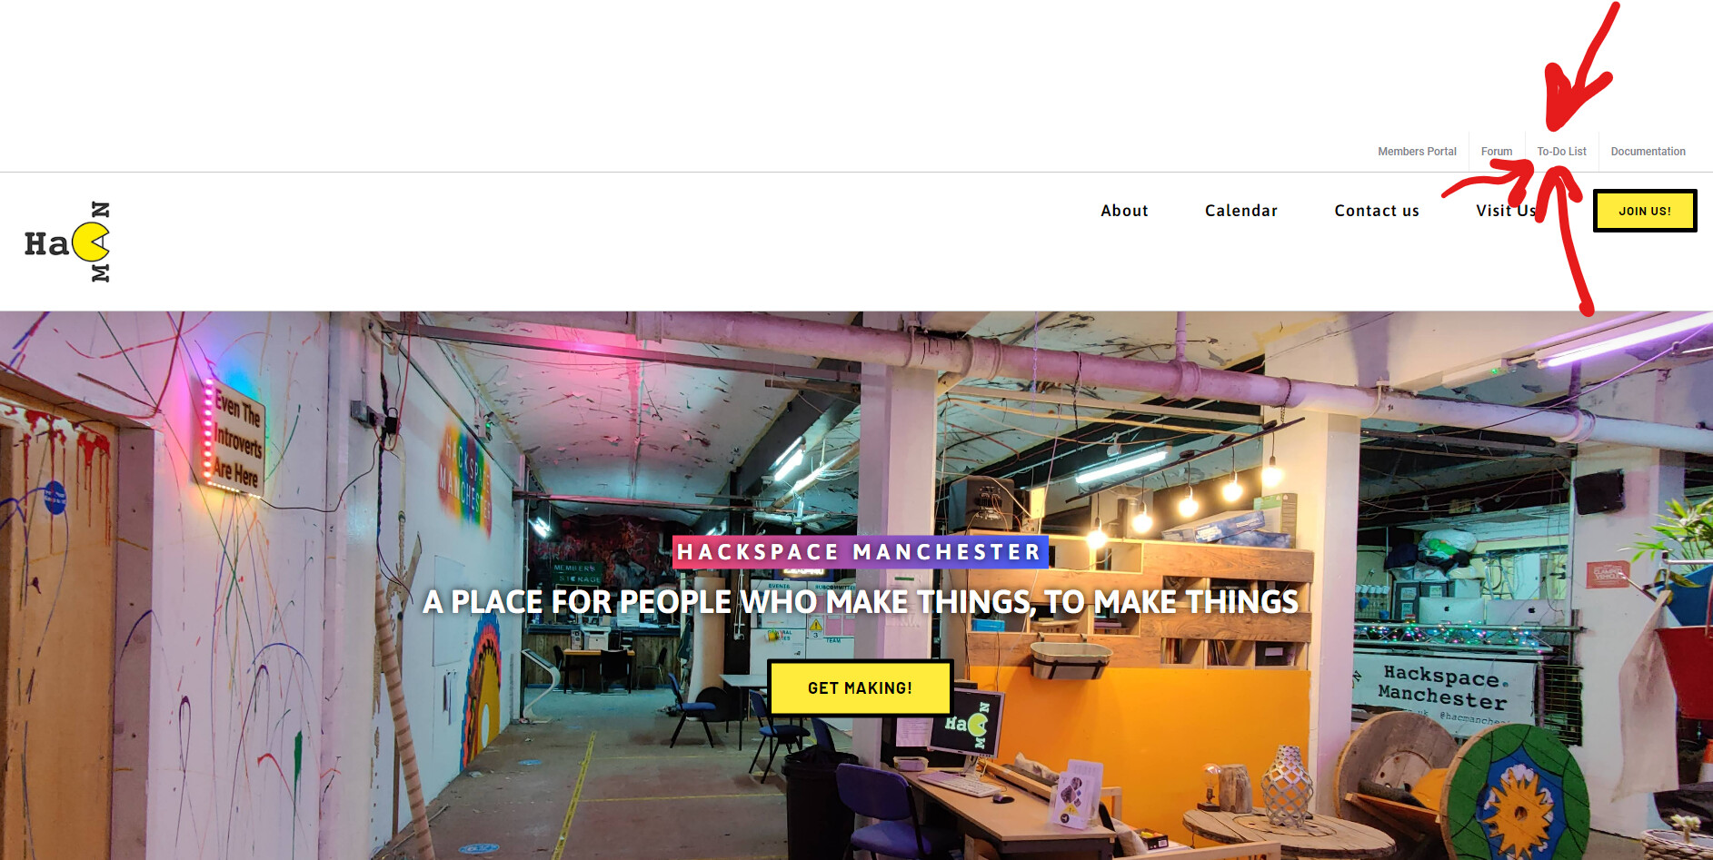The width and height of the screenshot is (1713, 860).
Task: Open the Documentation link
Action: [x=1648, y=152]
